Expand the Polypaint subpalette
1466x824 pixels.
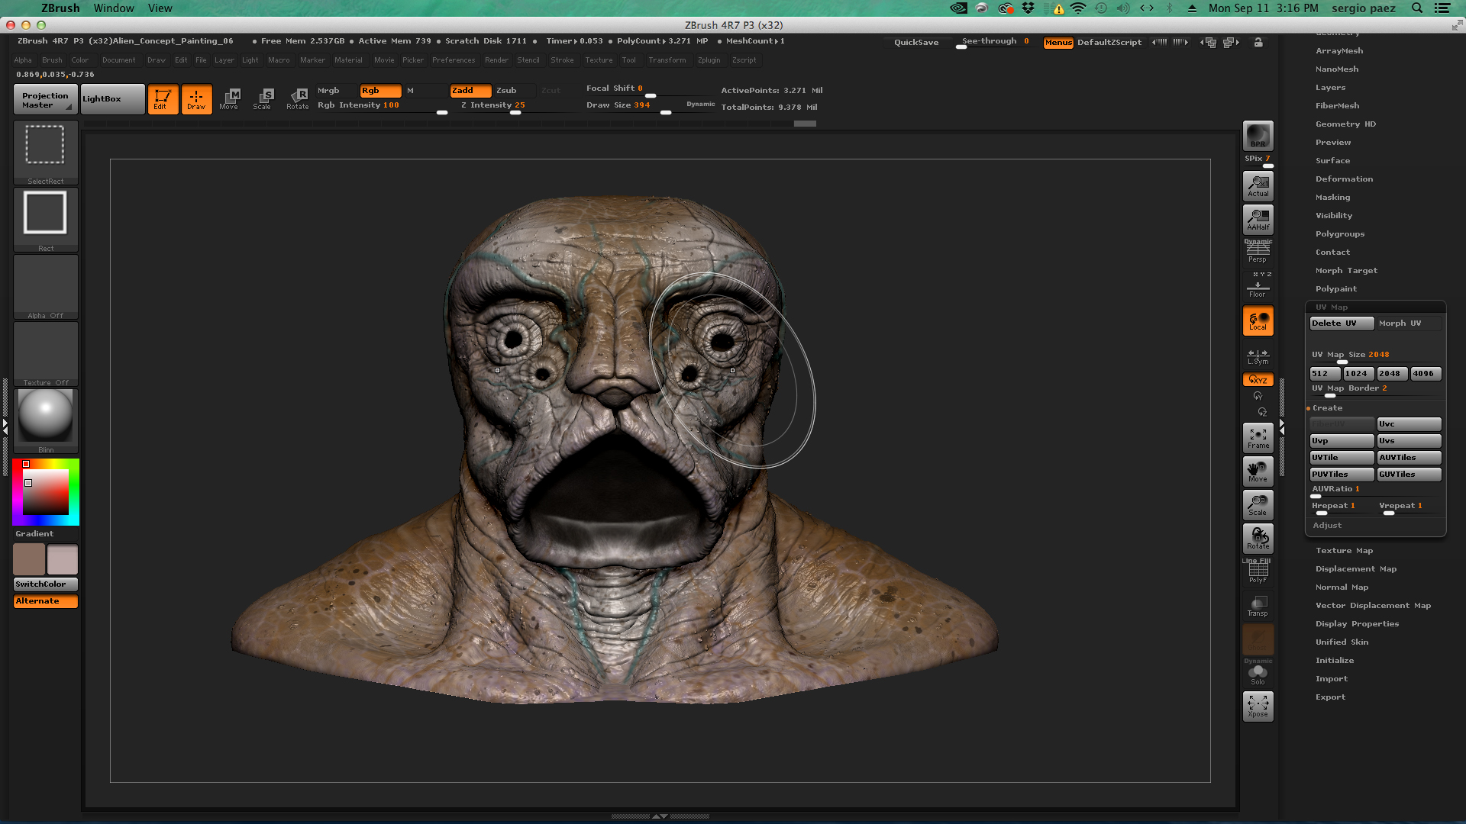pyautogui.click(x=1335, y=289)
